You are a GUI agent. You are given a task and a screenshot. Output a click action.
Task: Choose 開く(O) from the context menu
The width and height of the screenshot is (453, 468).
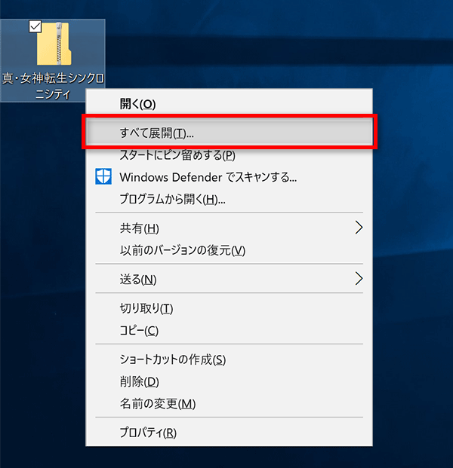click(x=229, y=104)
